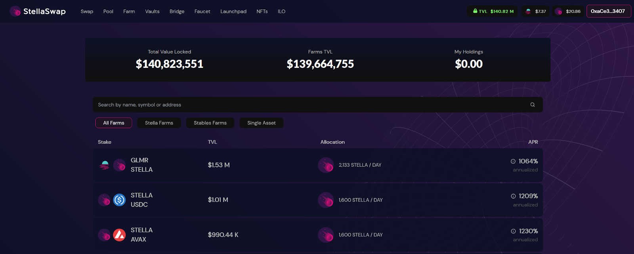634x254 pixels.
Task: Click the $990.44 K TVL value
Action: tap(223, 235)
